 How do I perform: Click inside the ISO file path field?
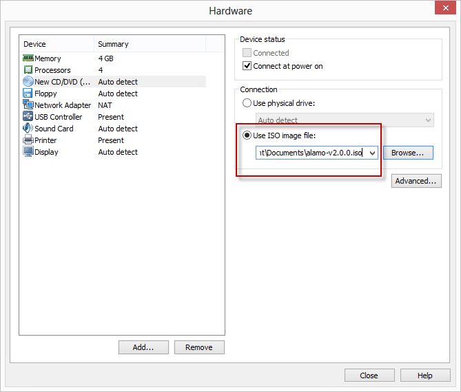coord(310,153)
